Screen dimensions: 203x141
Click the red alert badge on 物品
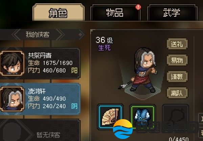click(138, 7)
